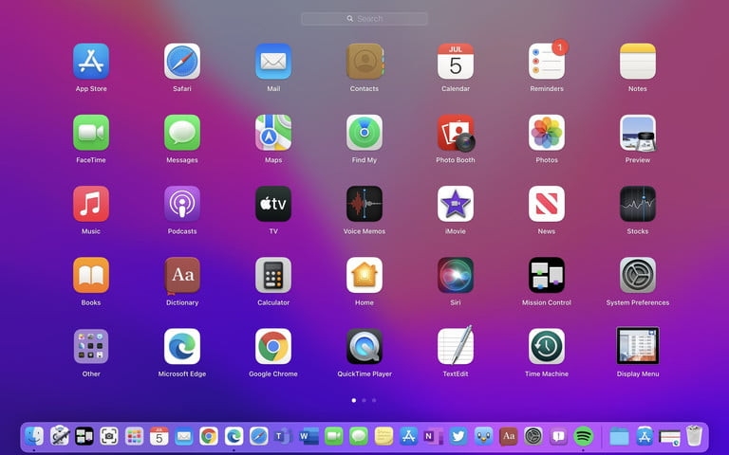Launch Photo Booth
Screen dimensions: 729x455
point(456,133)
